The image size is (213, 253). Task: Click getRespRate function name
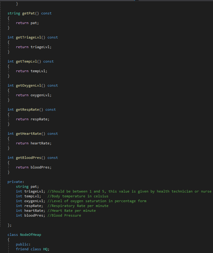27,110
